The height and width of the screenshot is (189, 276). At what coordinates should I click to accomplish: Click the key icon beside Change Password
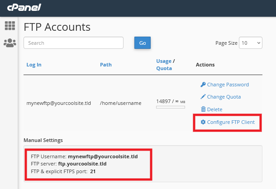click(203, 85)
